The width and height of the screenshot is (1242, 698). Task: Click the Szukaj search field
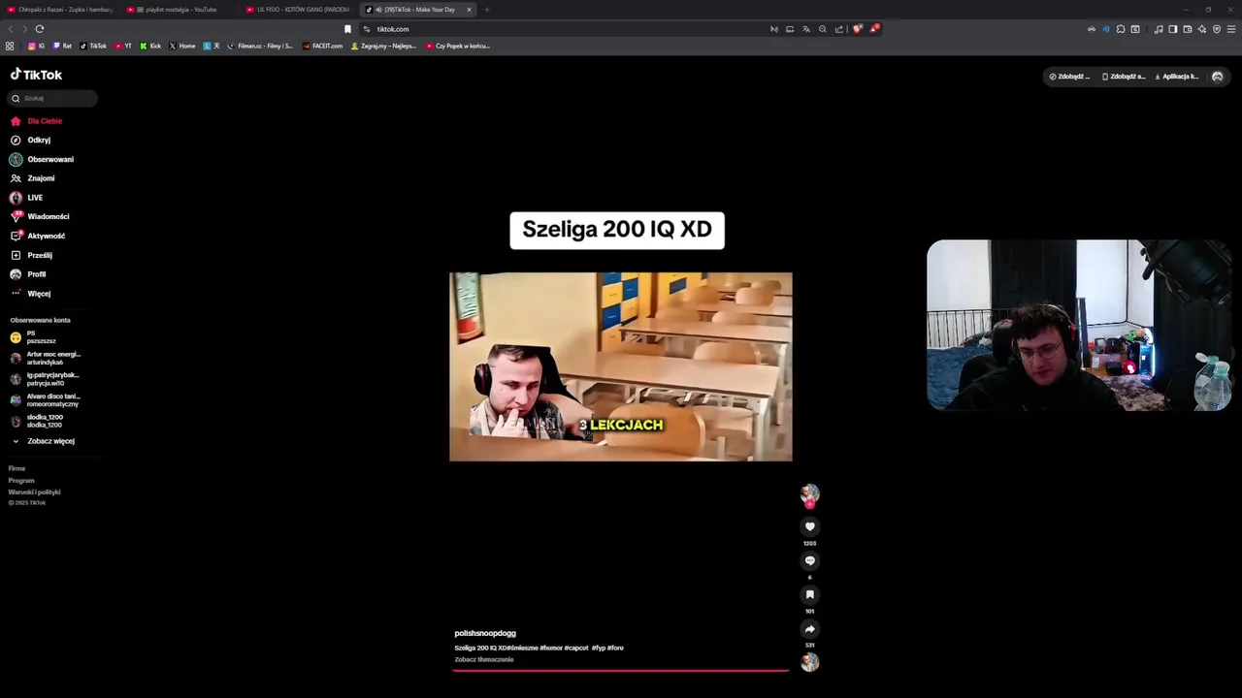[51, 98]
